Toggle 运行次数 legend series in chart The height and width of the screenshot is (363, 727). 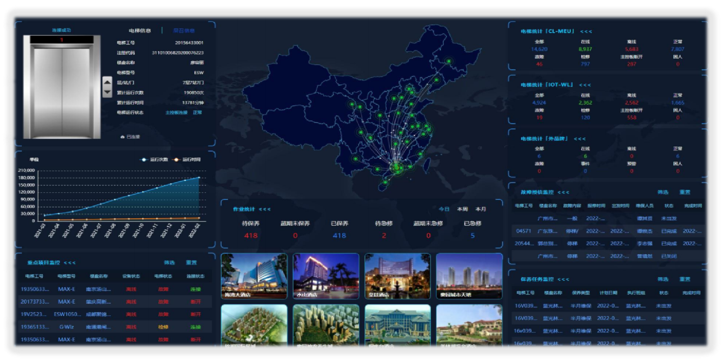coord(154,159)
